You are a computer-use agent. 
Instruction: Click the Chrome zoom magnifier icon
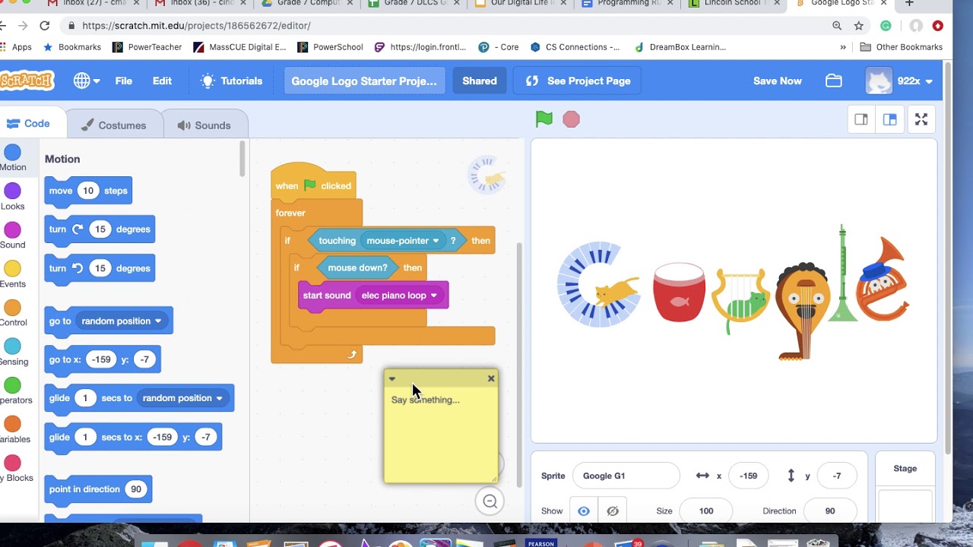click(x=837, y=26)
